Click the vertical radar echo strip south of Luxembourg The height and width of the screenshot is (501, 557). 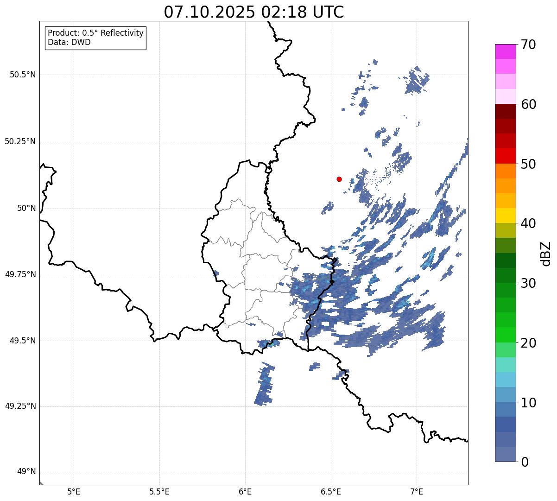click(x=265, y=384)
